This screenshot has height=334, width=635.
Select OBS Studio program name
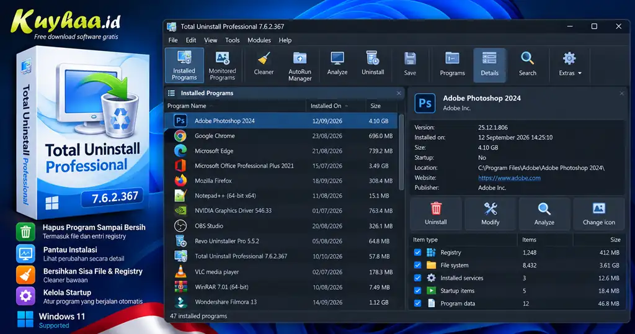(x=209, y=226)
